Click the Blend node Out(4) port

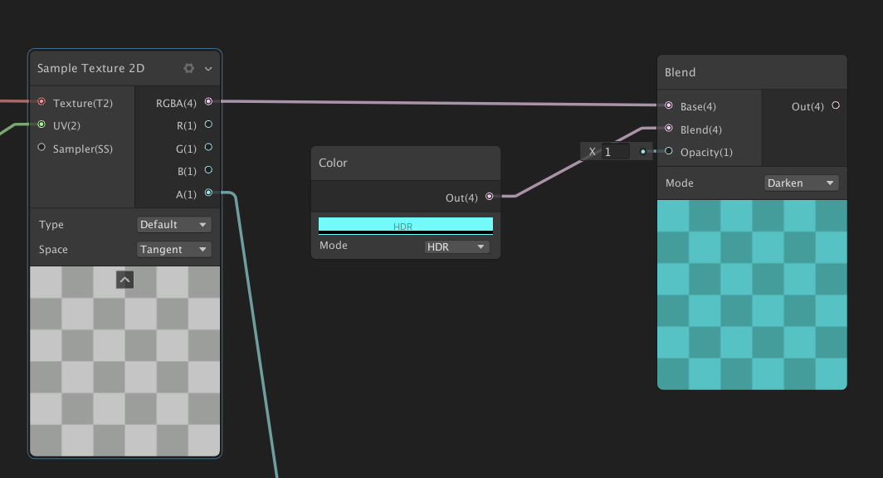(836, 105)
